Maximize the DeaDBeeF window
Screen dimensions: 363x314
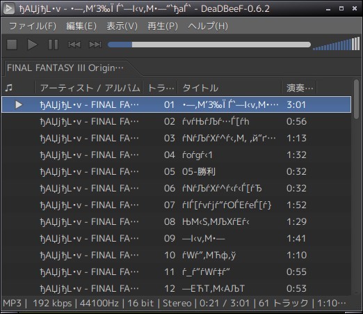pyautogui.click(x=341, y=8)
